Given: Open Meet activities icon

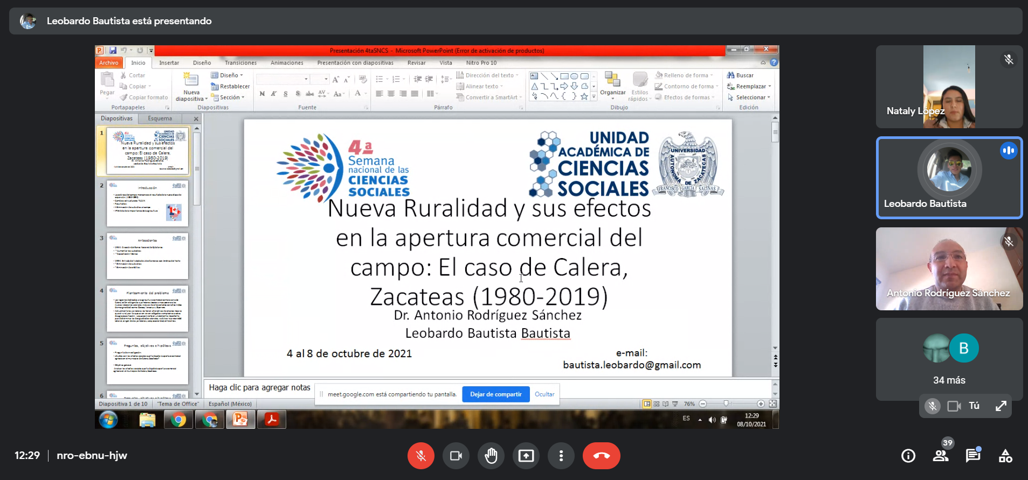Looking at the screenshot, I should pyautogui.click(x=1005, y=456).
